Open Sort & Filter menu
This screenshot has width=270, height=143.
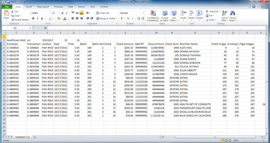coord(225,16)
